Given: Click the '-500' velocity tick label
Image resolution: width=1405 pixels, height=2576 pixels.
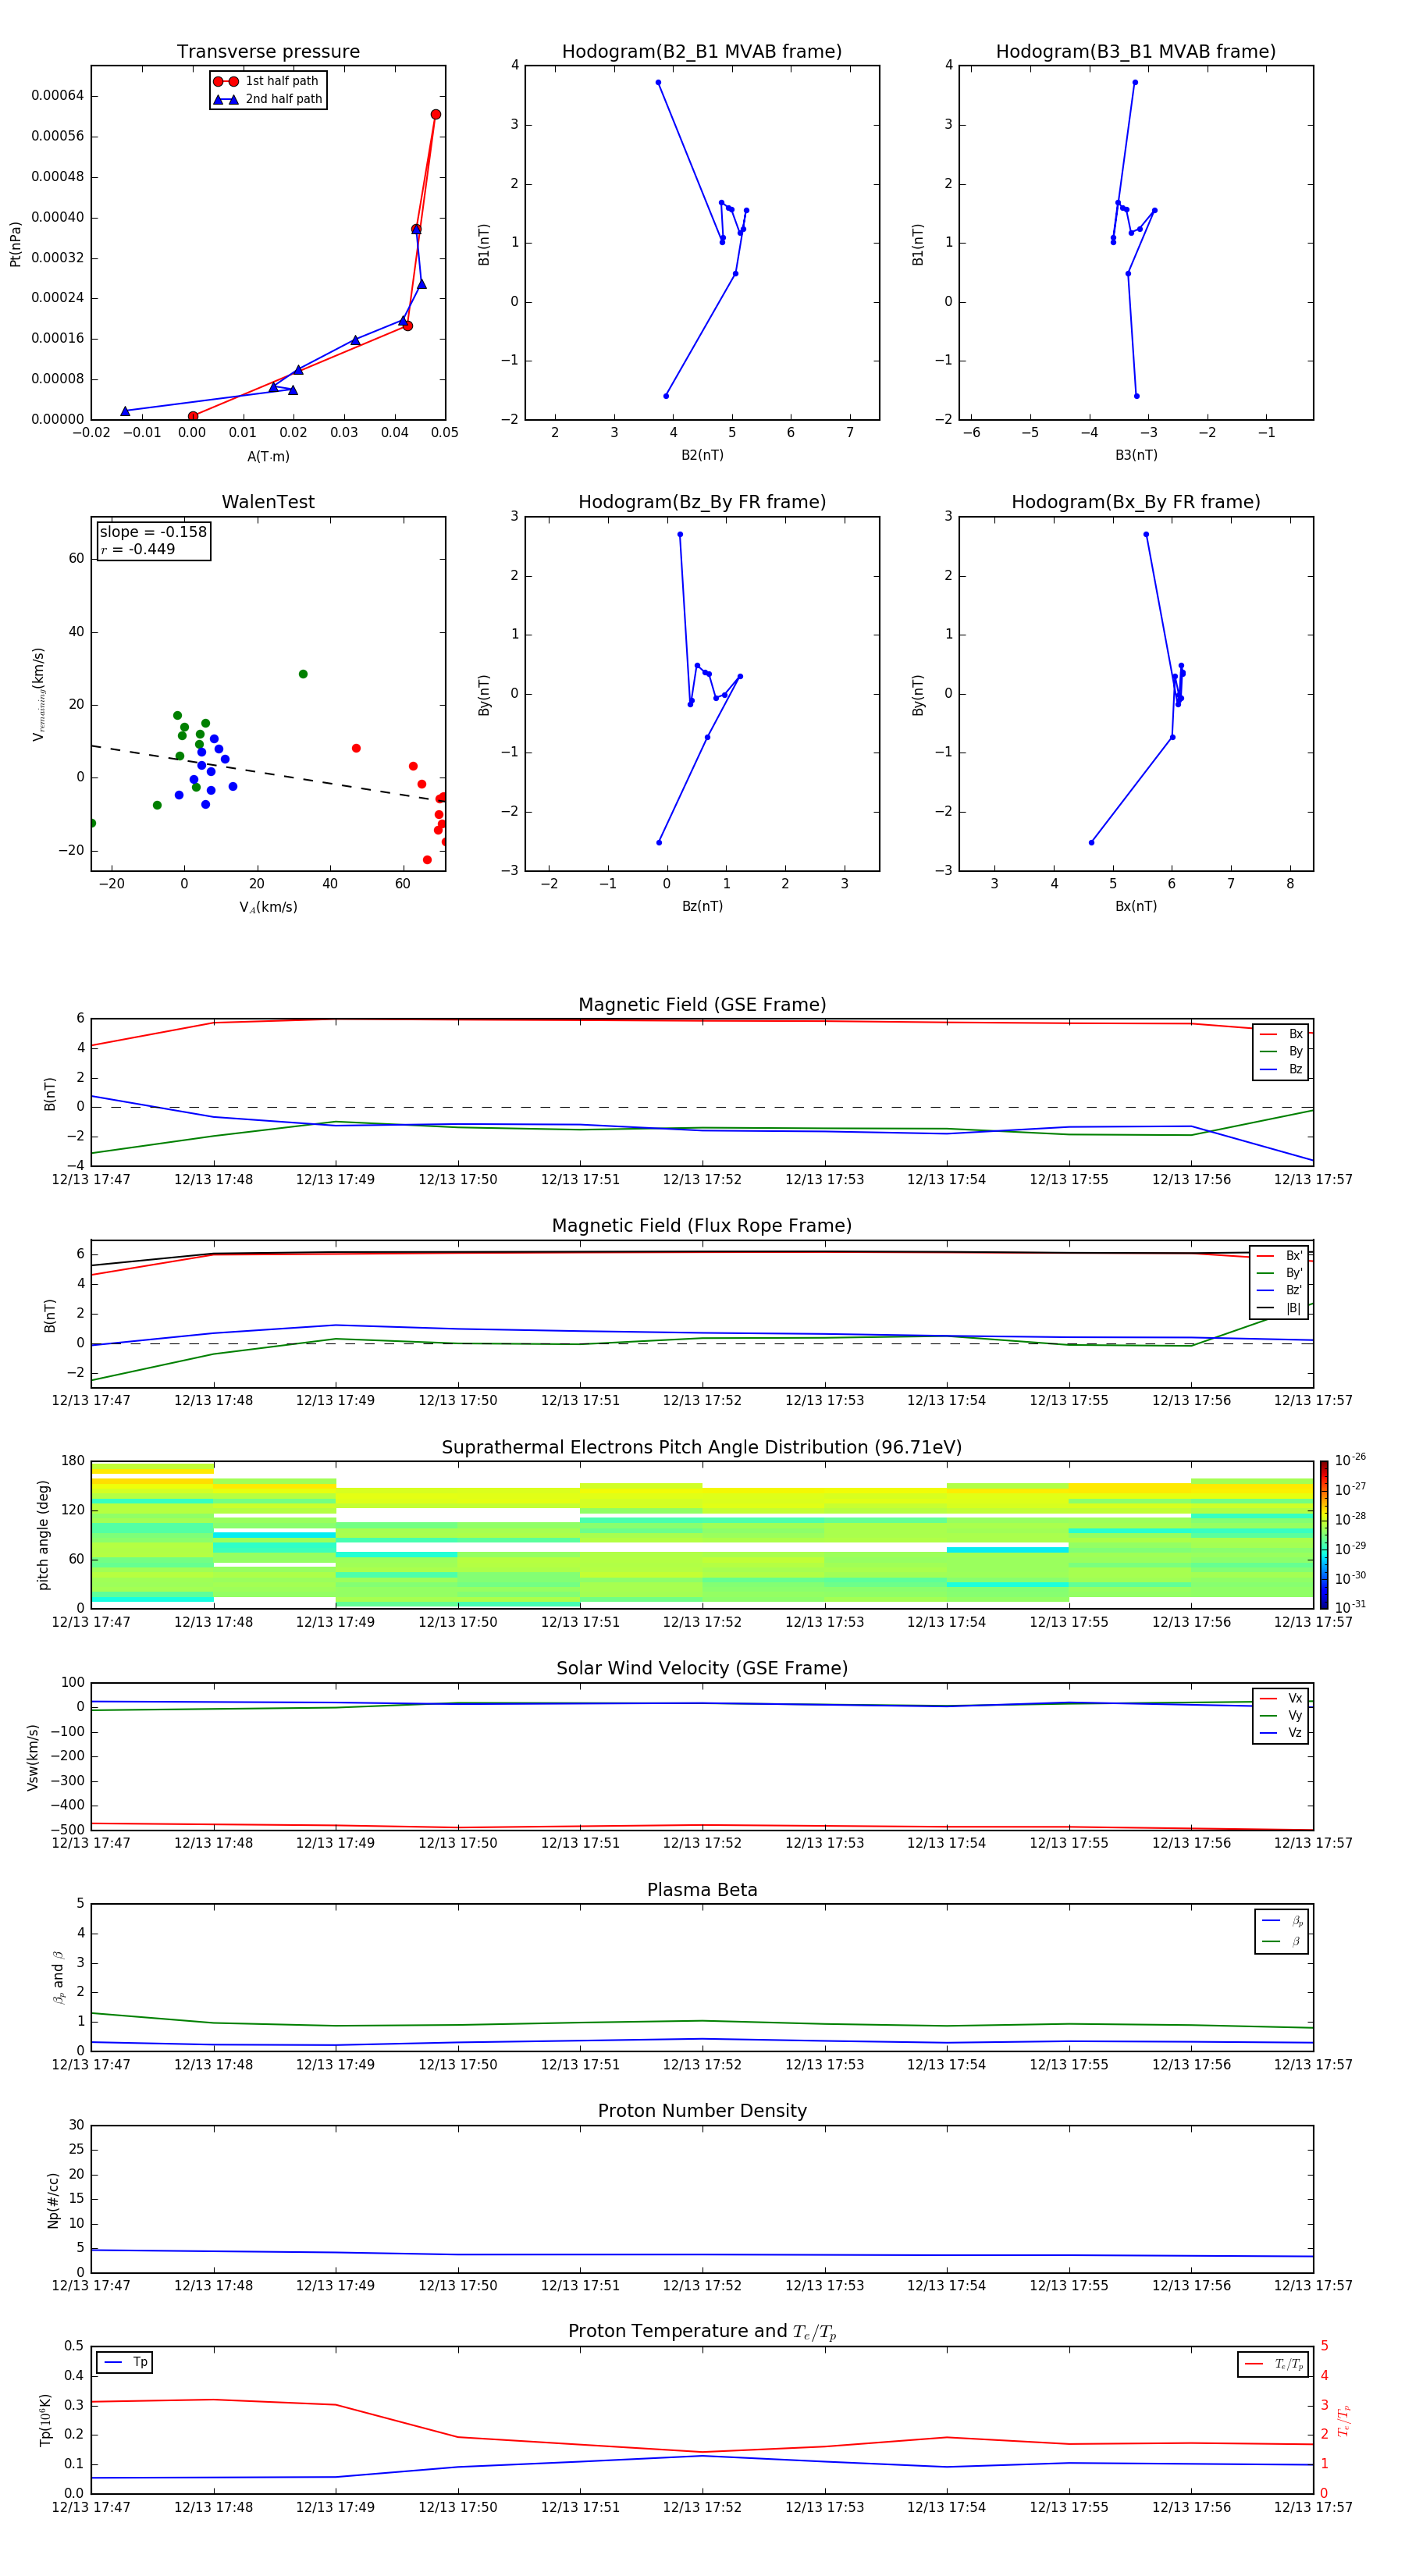Looking at the screenshot, I should click(x=68, y=1830).
